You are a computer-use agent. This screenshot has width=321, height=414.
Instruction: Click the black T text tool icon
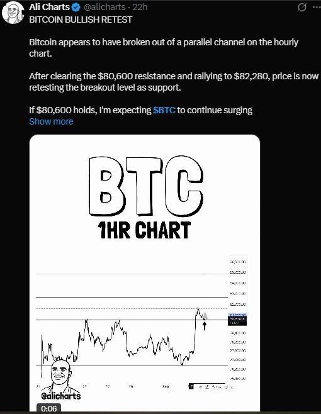[x=191, y=386]
